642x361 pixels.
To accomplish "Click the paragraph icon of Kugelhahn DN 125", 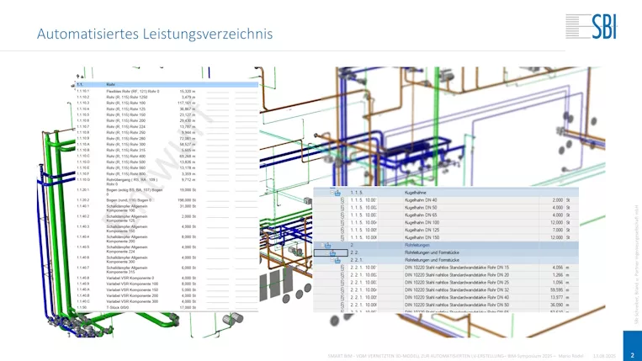I will pos(342,230).
